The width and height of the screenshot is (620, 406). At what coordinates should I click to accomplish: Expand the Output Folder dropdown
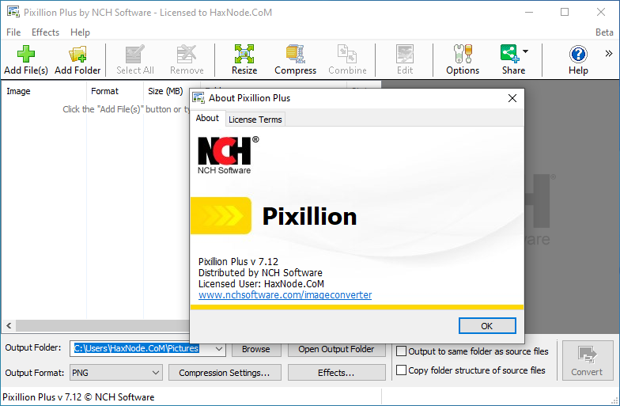click(x=218, y=348)
